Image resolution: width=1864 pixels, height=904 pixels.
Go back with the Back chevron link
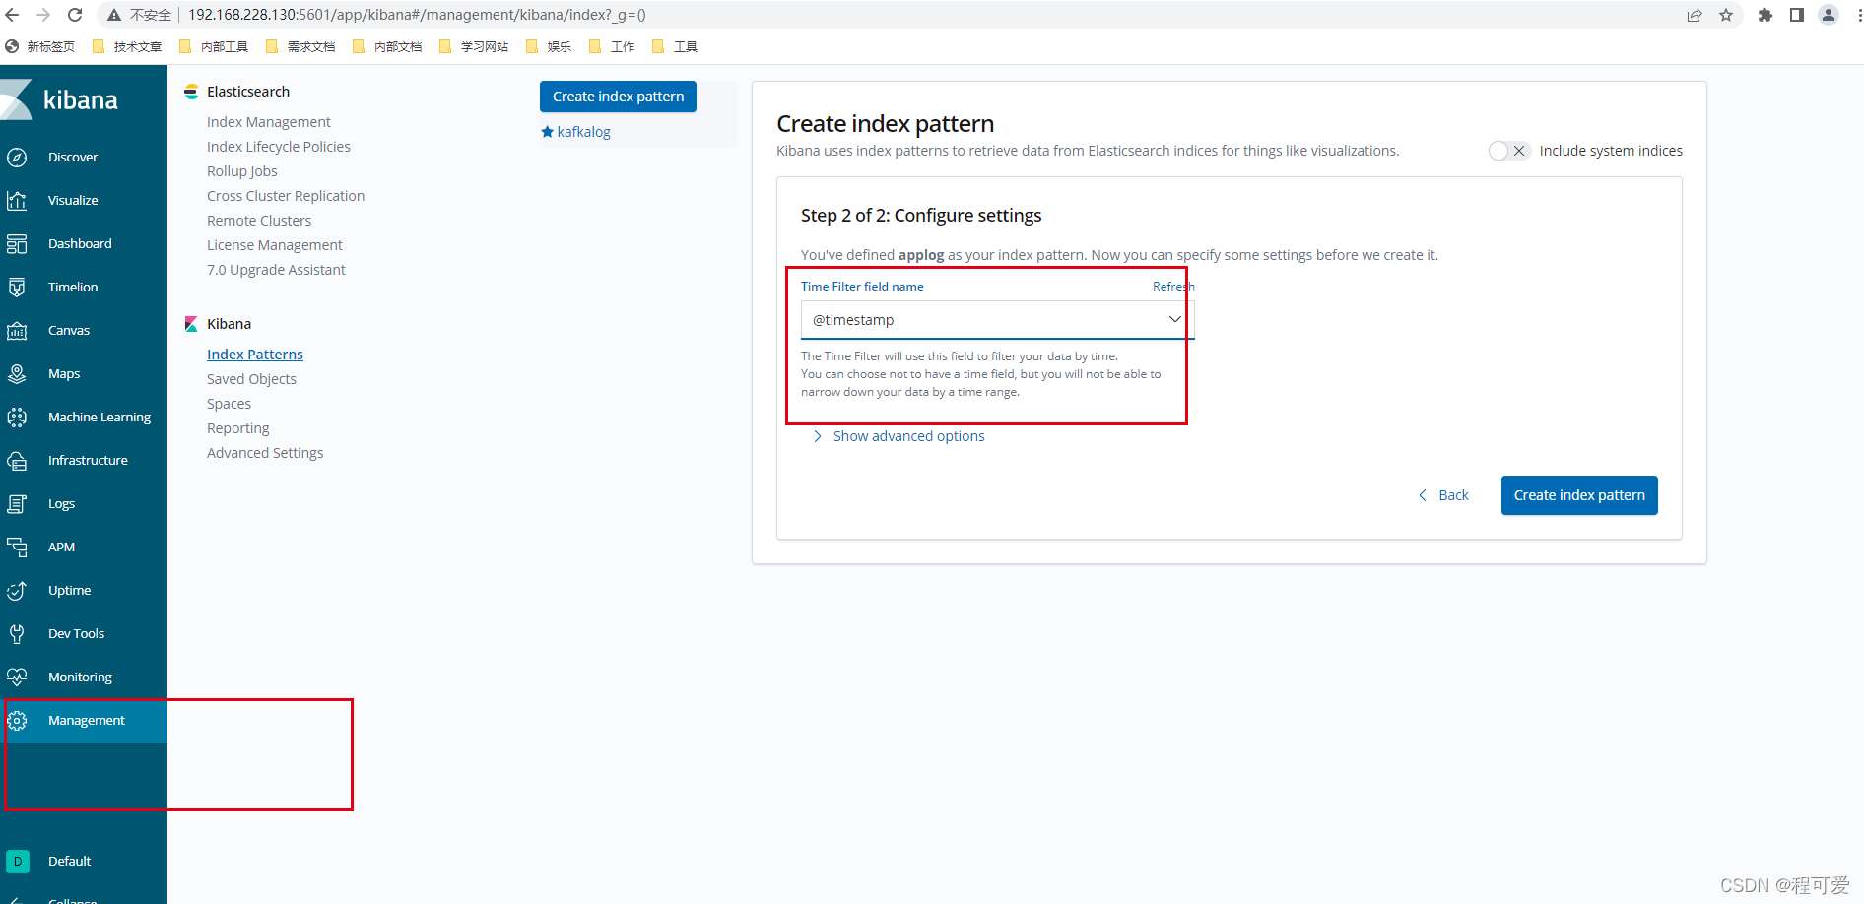(x=1443, y=495)
